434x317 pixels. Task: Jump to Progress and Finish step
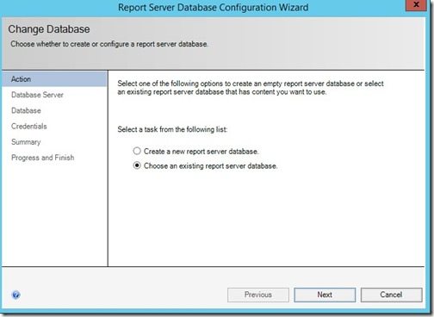pyautogui.click(x=43, y=158)
